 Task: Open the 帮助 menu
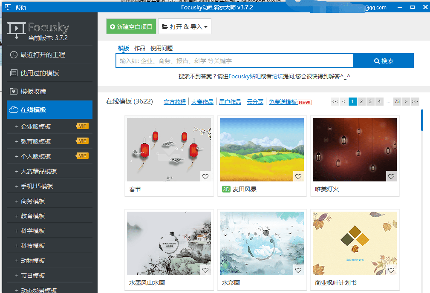coord(20,7)
